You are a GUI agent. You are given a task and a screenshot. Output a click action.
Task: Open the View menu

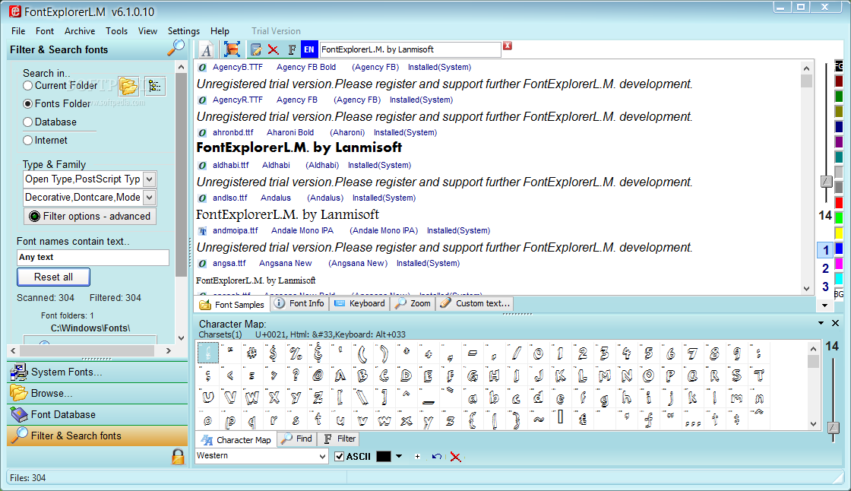147,31
